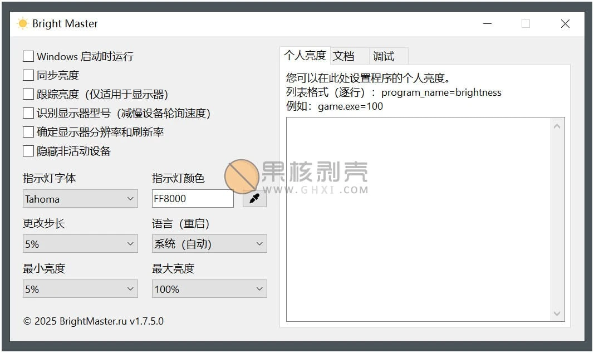Image resolution: width=594 pixels, height=353 pixels.
Task: Click the scrollbar up arrow in textbox
Action: 557,126
